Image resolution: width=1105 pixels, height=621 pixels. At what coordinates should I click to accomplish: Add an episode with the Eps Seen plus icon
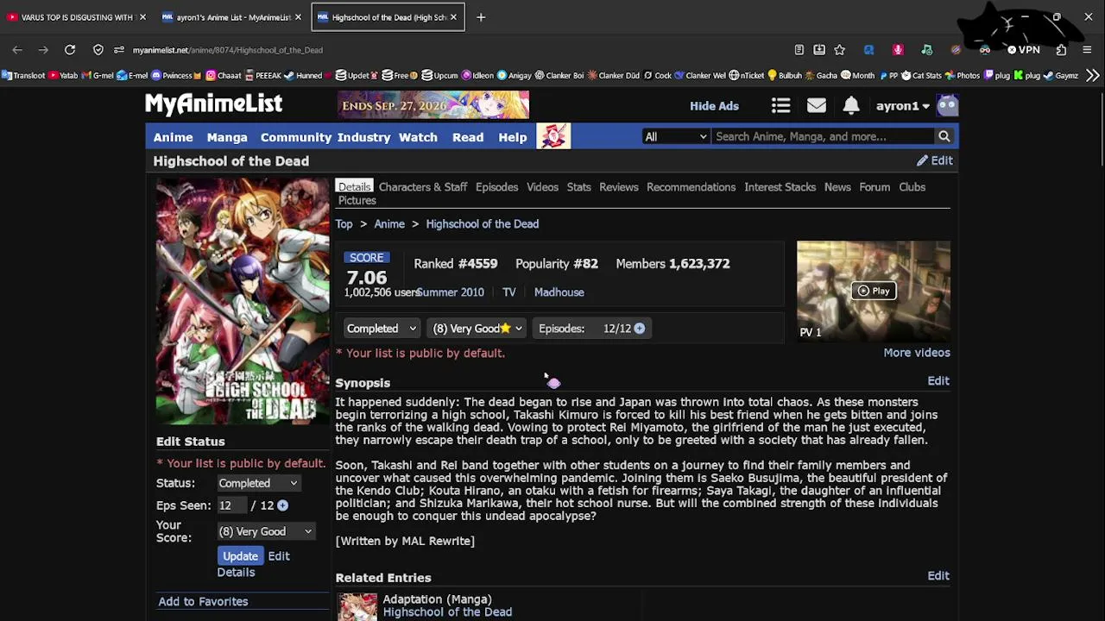click(282, 505)
